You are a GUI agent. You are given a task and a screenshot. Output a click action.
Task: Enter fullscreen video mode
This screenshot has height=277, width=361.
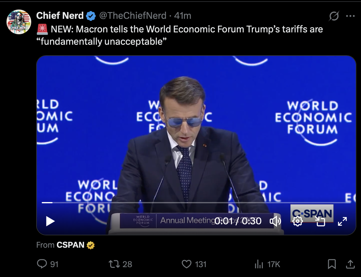point(342,221)
